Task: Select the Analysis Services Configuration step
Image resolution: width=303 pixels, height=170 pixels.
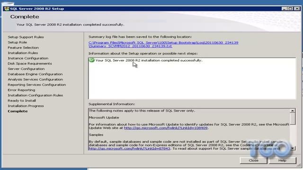Action: coord(36,79)
